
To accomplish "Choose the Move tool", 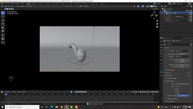I will point(3,20).
